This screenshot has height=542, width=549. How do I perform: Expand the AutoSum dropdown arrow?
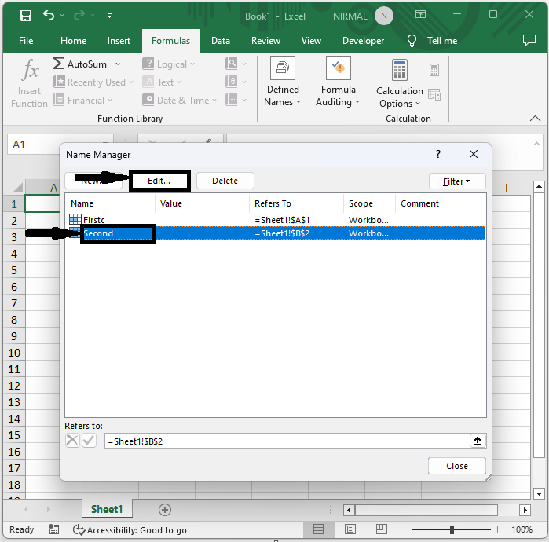click(x=118, y=64)
